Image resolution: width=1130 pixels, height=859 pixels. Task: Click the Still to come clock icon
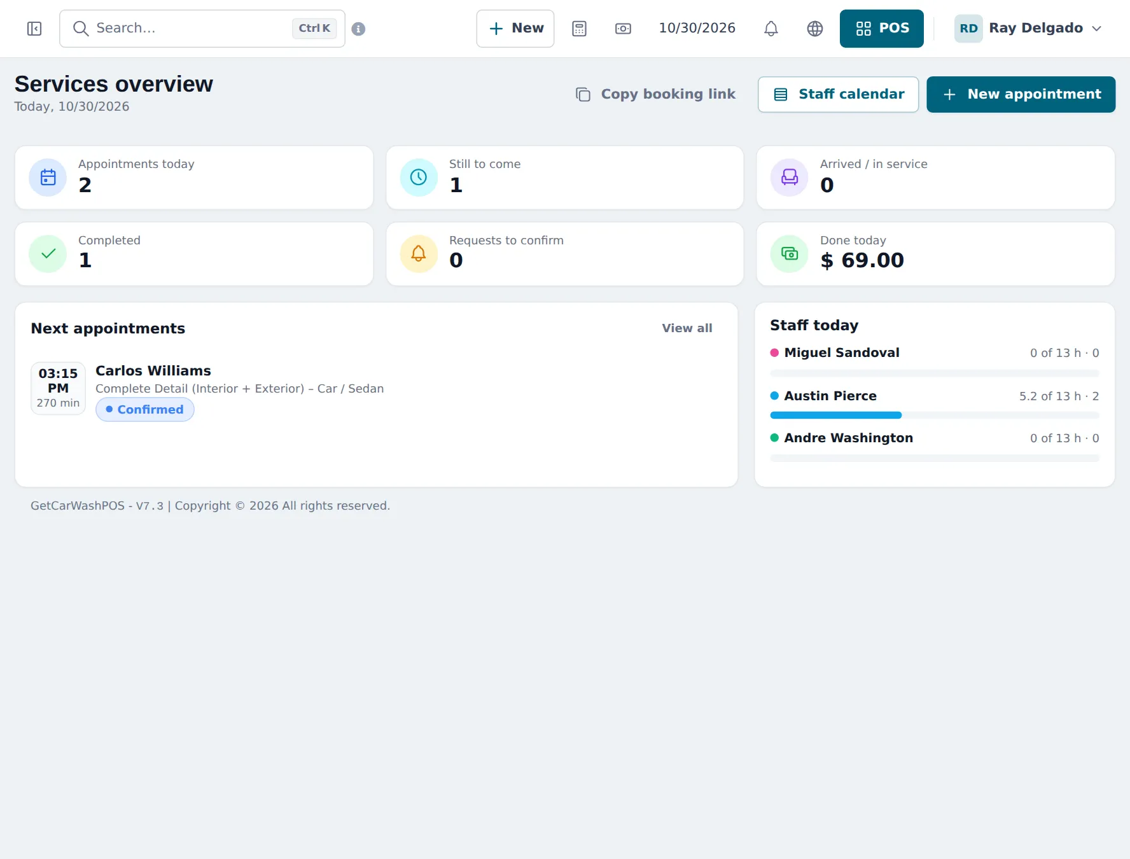point(419,178)
